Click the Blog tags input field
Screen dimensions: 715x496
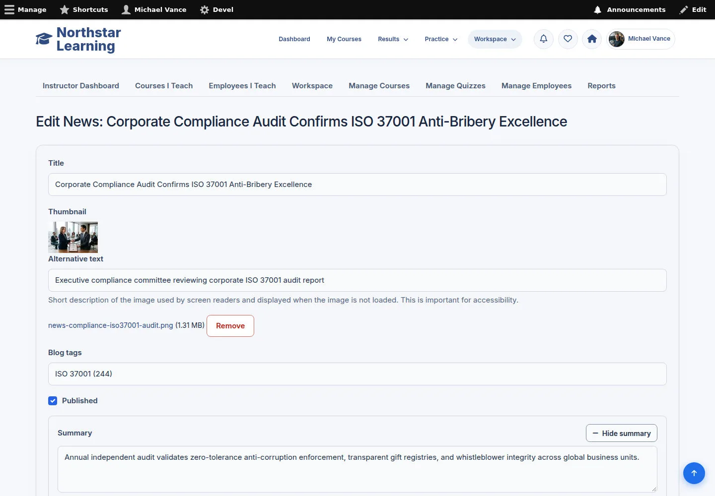pos(357,374)
